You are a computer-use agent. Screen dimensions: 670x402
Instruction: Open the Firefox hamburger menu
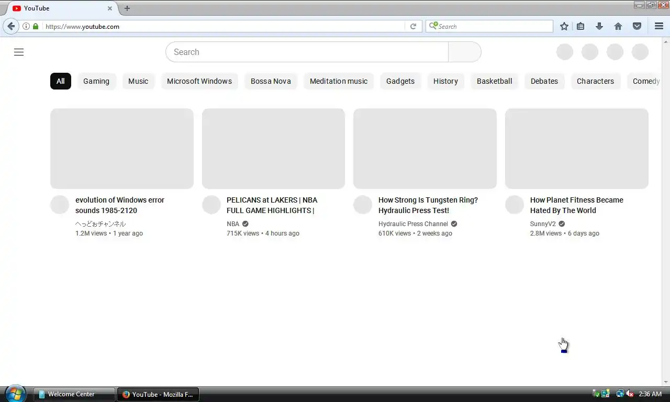(659, 26)
